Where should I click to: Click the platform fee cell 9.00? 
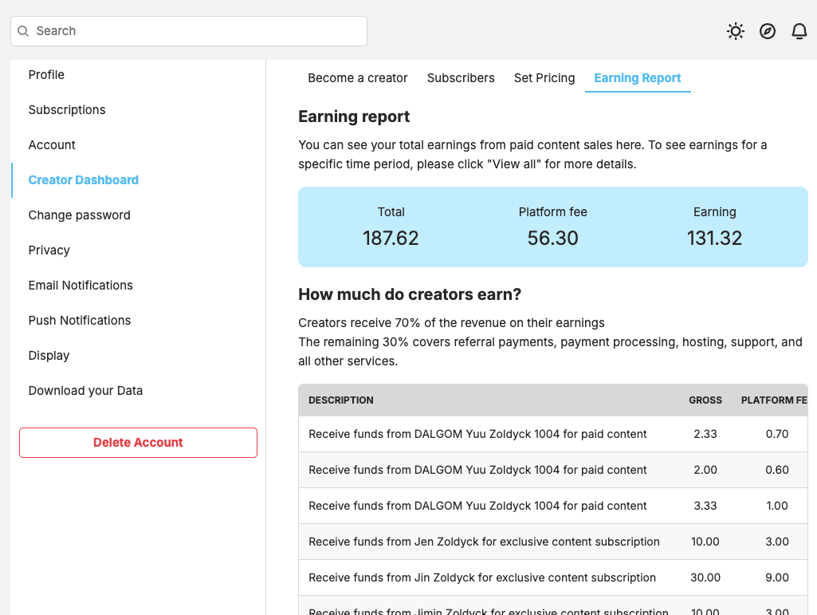tap(777, 578)
